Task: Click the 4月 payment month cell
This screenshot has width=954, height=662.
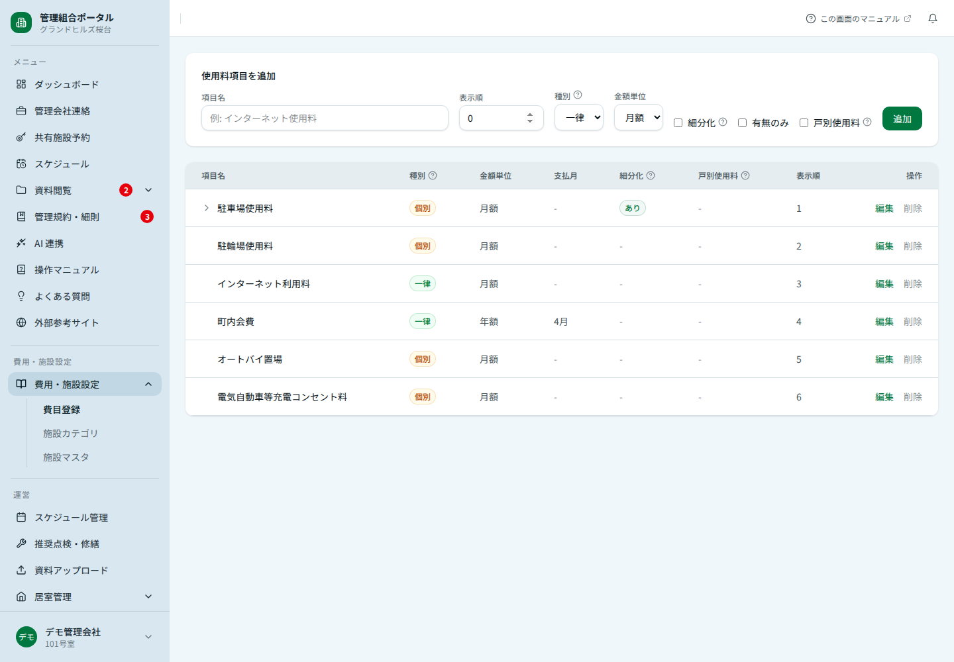Action: click(x=560, y=321)
